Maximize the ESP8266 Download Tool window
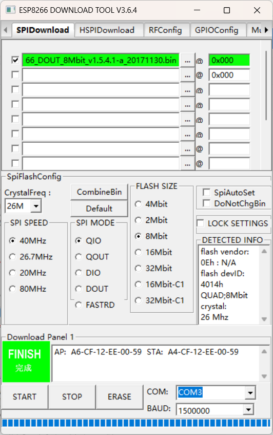Image resolution: width=273 pixels, height=435 pixels. click(227, 10)
